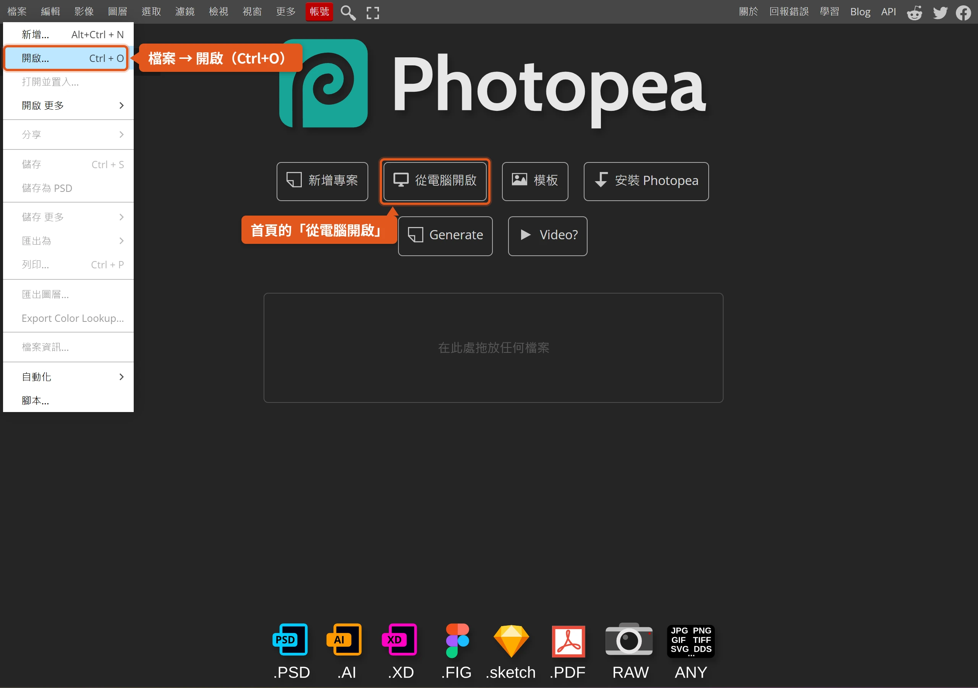The width and height of the screenshot is (978, 688).
Task: Click the .sketch diamond format icon
Action: coord(511,641)
